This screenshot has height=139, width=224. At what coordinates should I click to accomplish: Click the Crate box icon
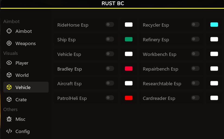9,100
